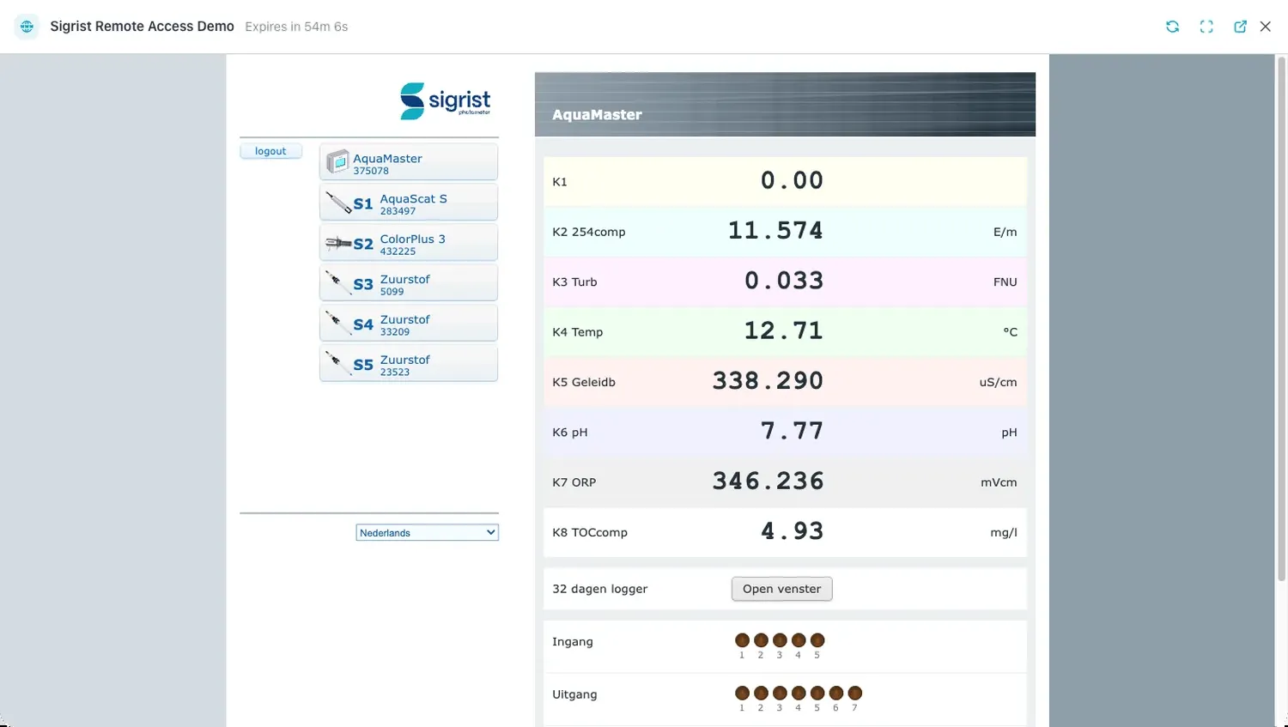Click Uitgang indicator 2
Screen dimensions: 1288x727
click(761, 694)
